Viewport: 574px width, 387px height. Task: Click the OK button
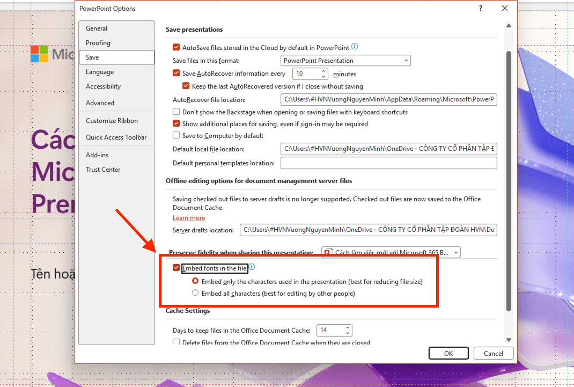coord(448,353)
